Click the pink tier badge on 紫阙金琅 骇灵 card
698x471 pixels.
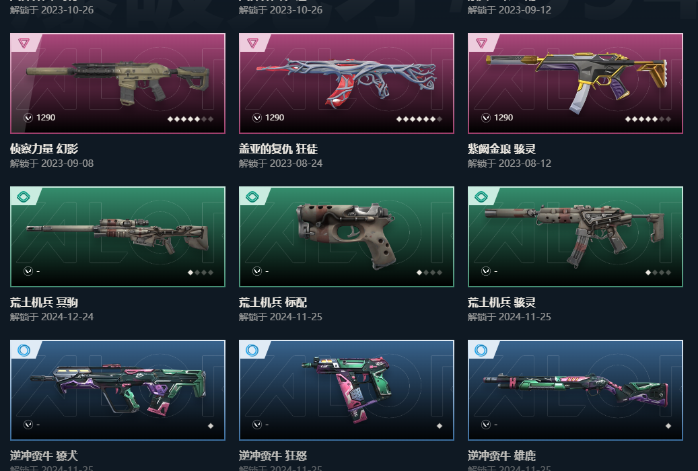point(482,43)
